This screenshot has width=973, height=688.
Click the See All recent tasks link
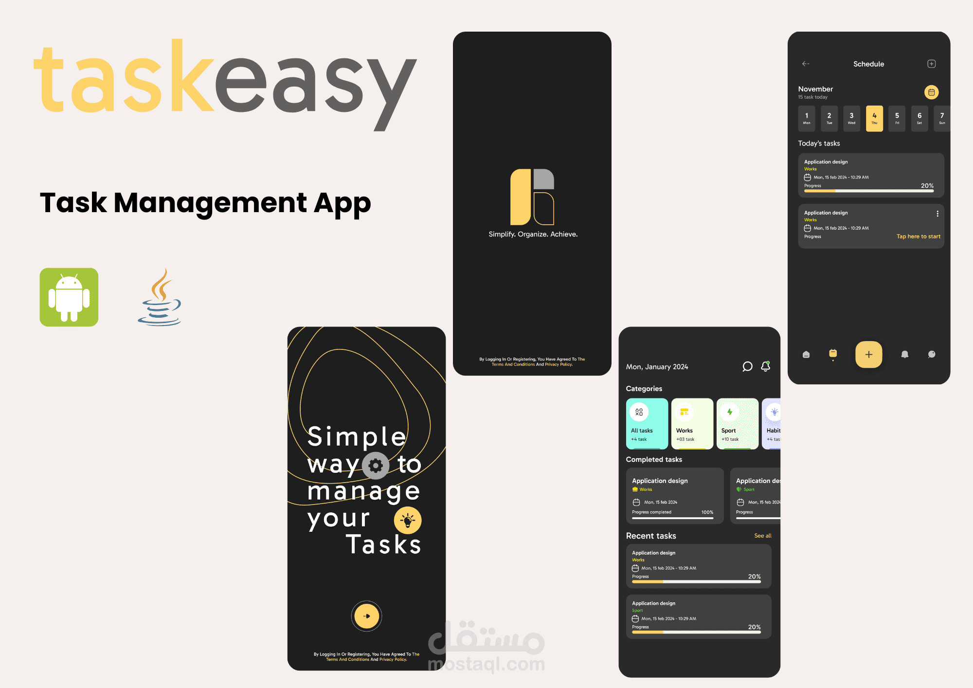click(x=765, y=536)
